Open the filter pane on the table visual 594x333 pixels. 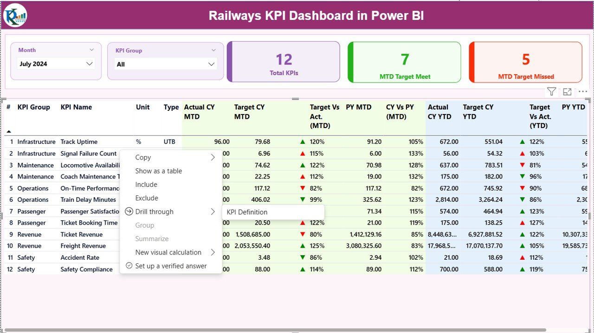click(x=551, y=91)
